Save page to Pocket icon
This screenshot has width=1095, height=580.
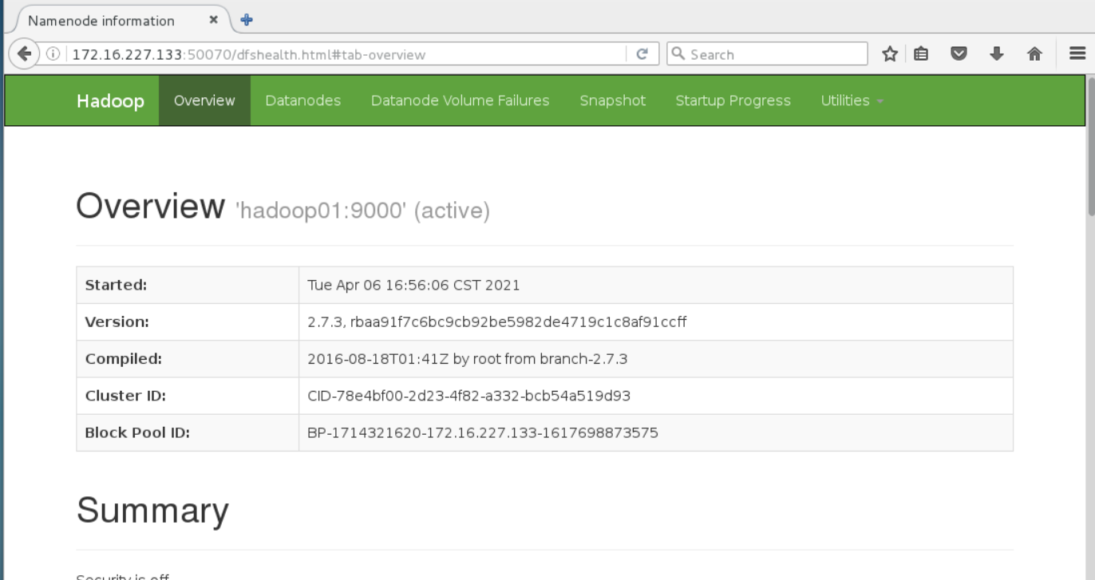coord(959,54)
